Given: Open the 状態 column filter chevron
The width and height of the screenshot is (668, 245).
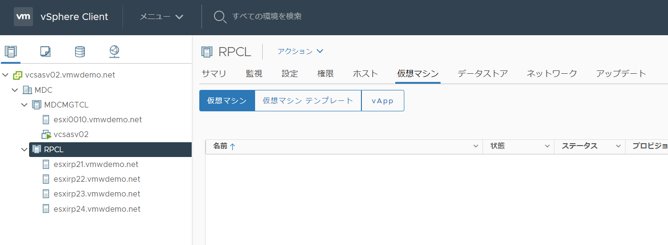Looking at the screenshot, I should [547, 147].
